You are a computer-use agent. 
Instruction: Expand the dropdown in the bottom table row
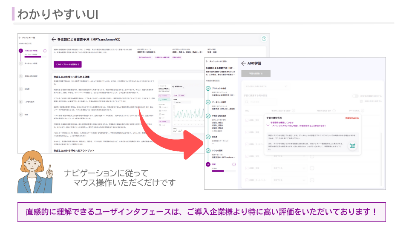click(293, 180)
